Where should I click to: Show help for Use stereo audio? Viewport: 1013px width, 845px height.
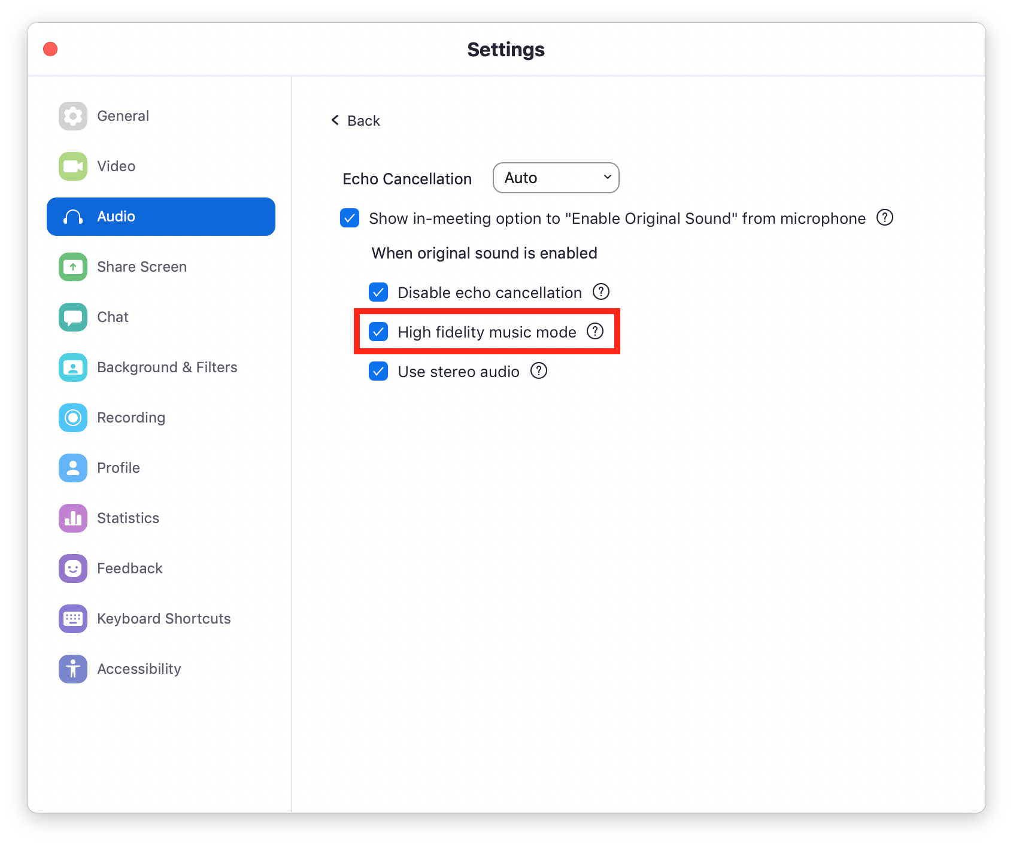click(539, 371)
